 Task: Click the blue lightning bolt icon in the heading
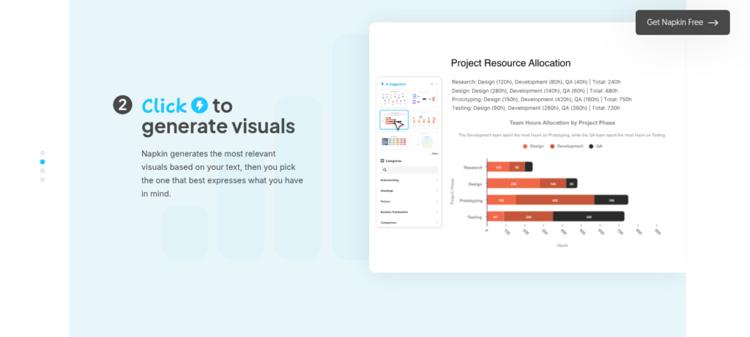(199, 105)
